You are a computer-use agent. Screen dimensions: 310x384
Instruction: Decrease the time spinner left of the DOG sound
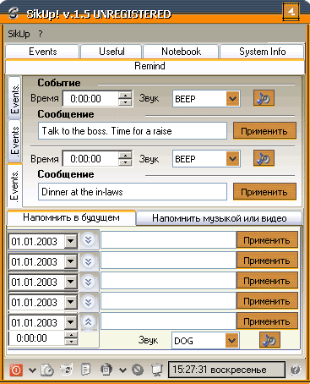pos(71,341)
